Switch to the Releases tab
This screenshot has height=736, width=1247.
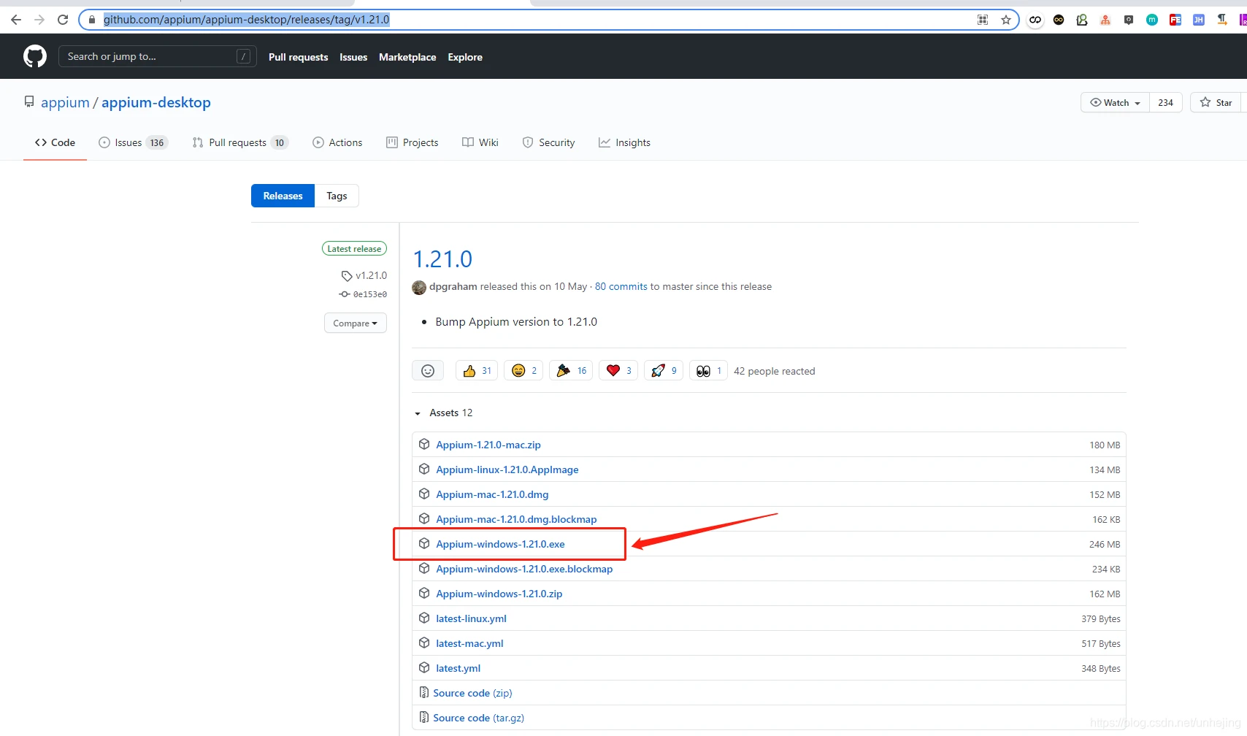283,196
